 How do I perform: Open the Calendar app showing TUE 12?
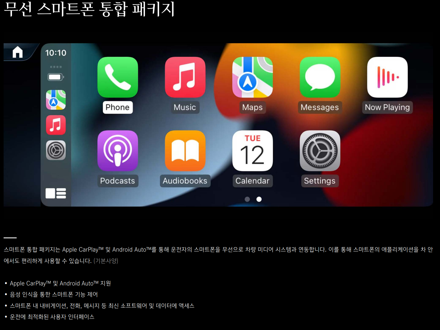(252, 151)
